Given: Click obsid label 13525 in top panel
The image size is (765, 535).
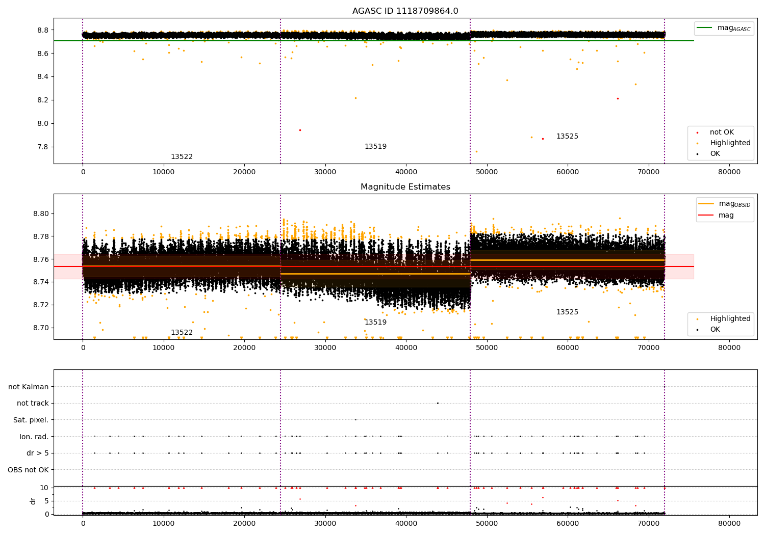Looking at the screenshot, I should (x=567, y=137).
